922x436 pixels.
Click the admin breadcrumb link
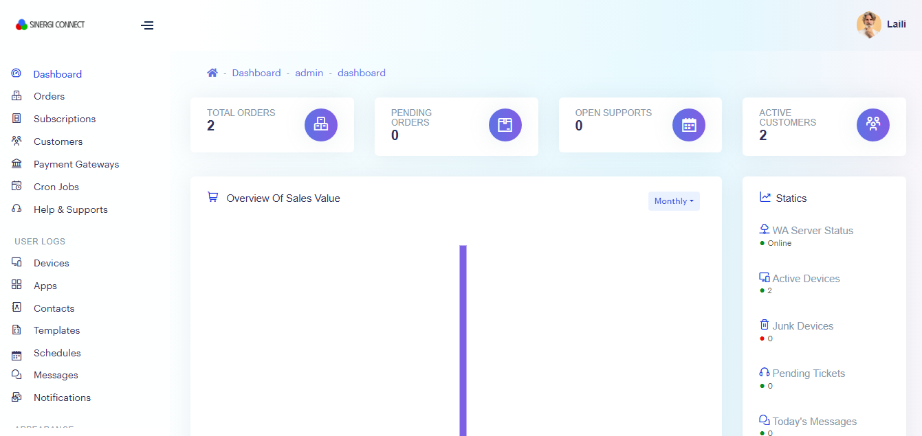(309, 73)
